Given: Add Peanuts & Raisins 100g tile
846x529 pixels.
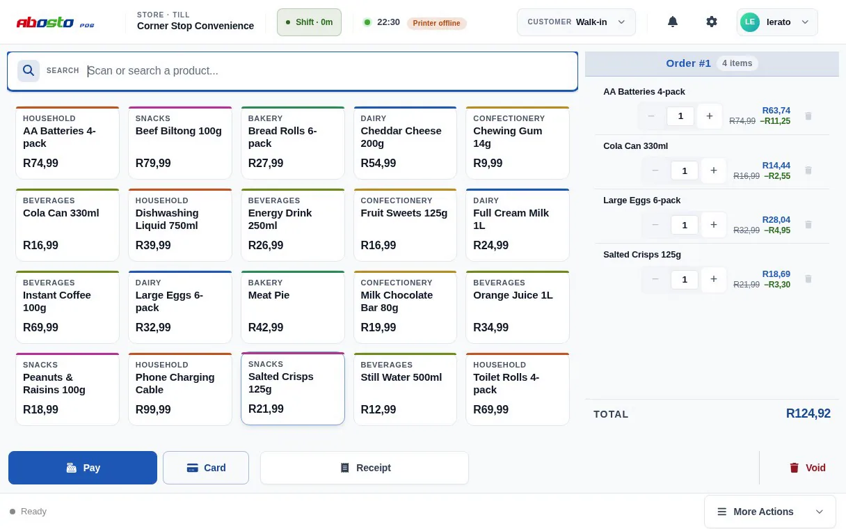Looking at the screenshot, I should pyautogui.click(x=67, y=389).
